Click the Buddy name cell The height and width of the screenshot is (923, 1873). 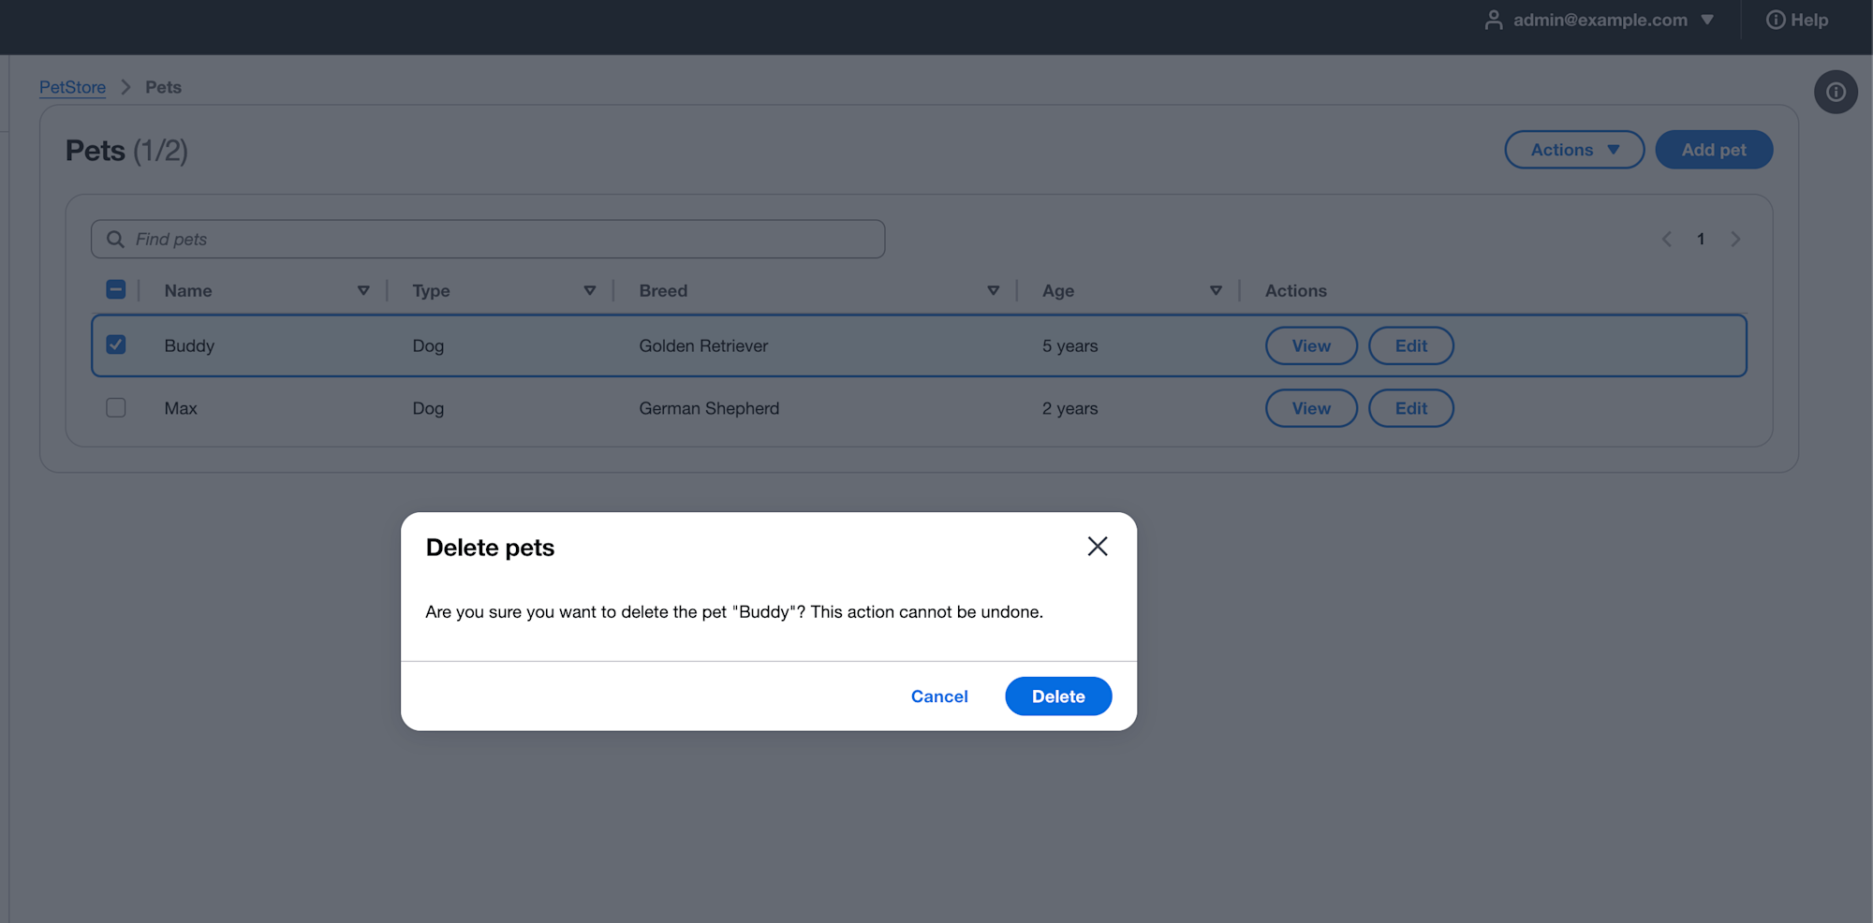(x=189, y=345)
